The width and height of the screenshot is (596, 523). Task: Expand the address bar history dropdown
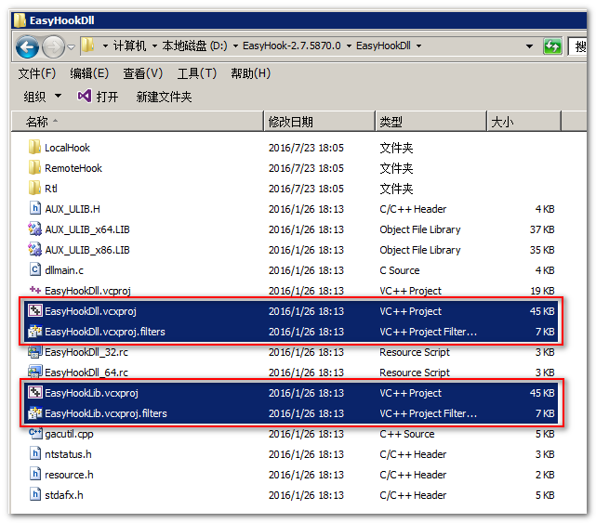(529, 46)
